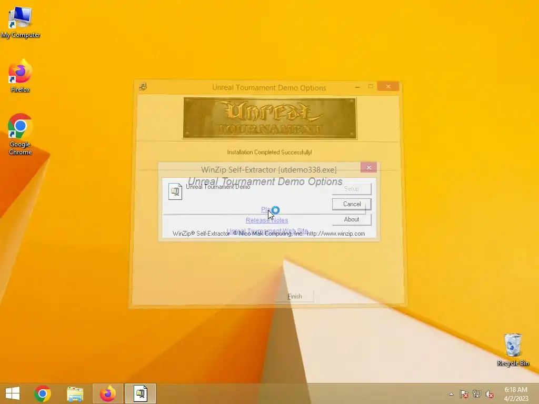Viewport: 539px width, 404px height.
Task: Click the muted volume tray icon
Action: (x=490, y=394)
